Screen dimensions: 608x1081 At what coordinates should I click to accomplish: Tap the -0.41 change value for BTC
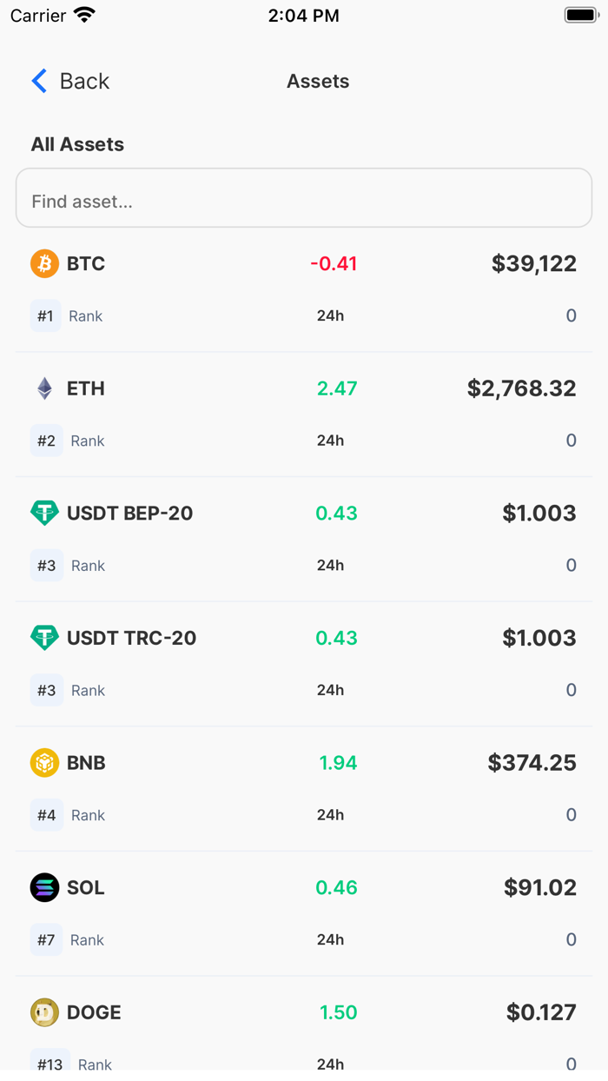(x=334, y=263)
